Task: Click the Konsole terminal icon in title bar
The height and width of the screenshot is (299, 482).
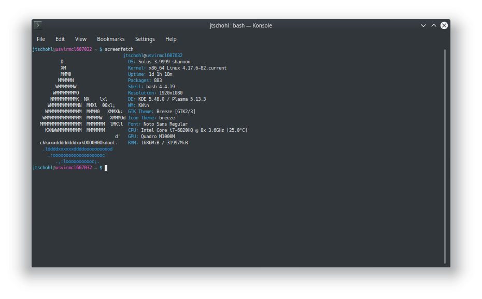Action: pos(38,25)
